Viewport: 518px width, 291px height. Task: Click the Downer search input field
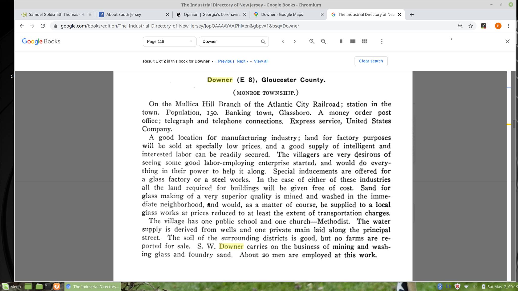coord(230,42)
